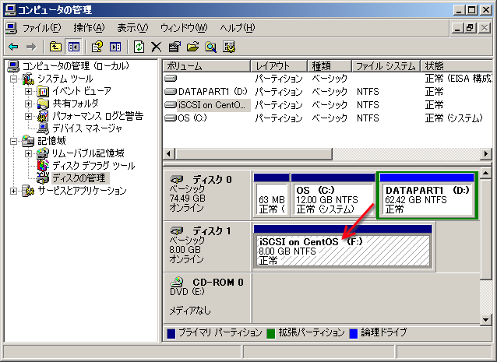Click the Up one level folder icon
Viewport: 497px width, 362px height.
pyautogui.click(x=55, y=47)
